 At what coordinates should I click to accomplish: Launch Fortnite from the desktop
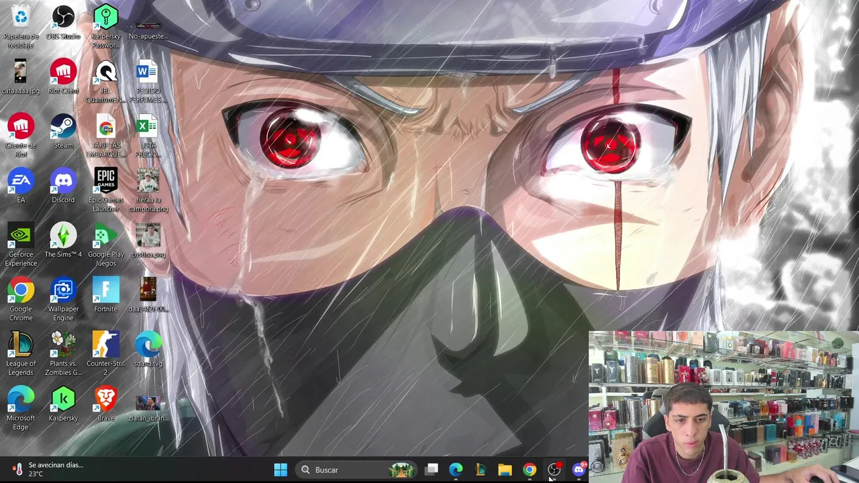pos(105,295)
